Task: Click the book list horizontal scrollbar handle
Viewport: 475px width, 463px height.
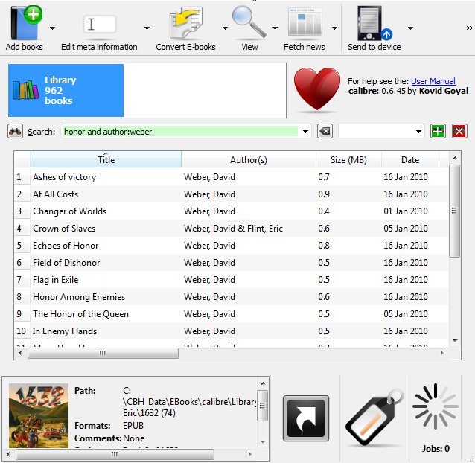Action: pos(103,353)
